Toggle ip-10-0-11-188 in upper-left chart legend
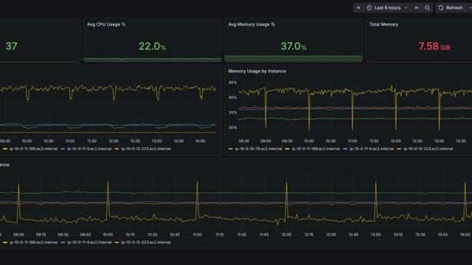472x265 pixels. tap(33, 149)
